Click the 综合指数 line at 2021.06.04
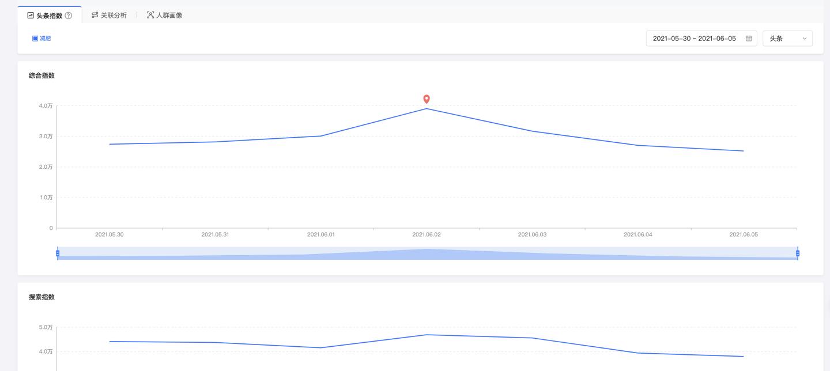Screen dimensions: 830x371 637,145
